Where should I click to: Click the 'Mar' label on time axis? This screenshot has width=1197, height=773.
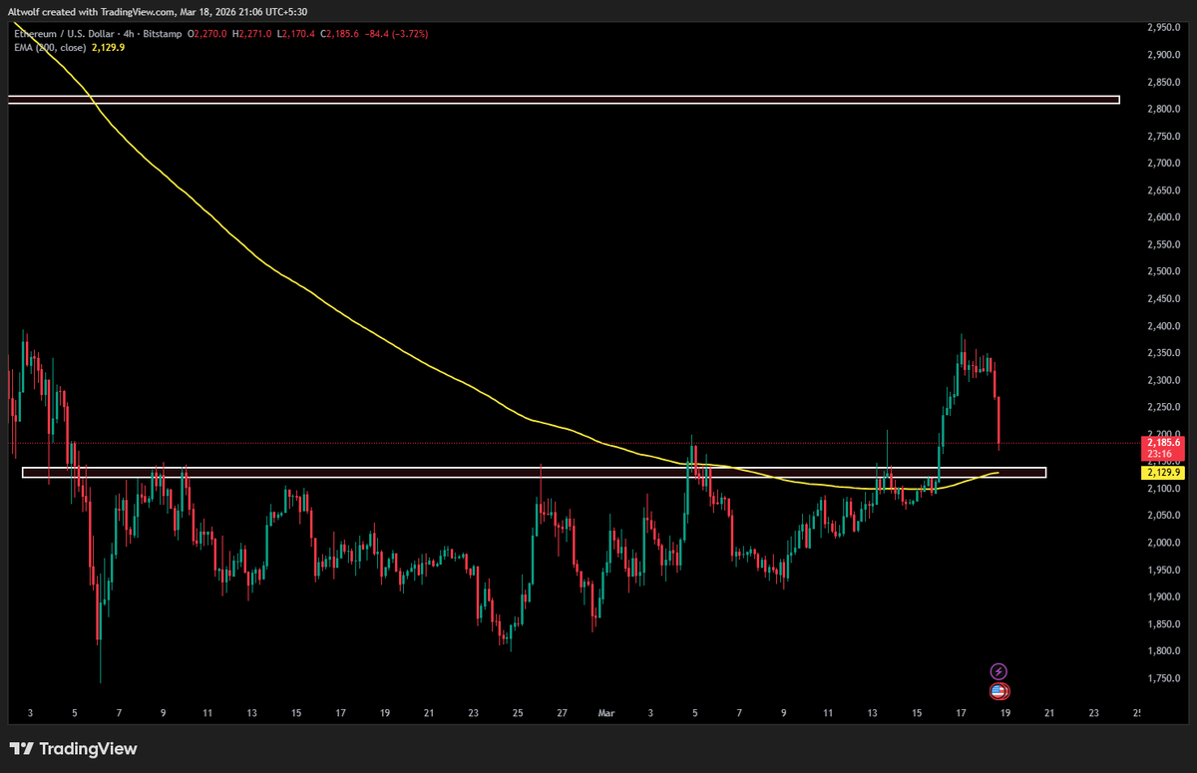click(x=606, y=713)
